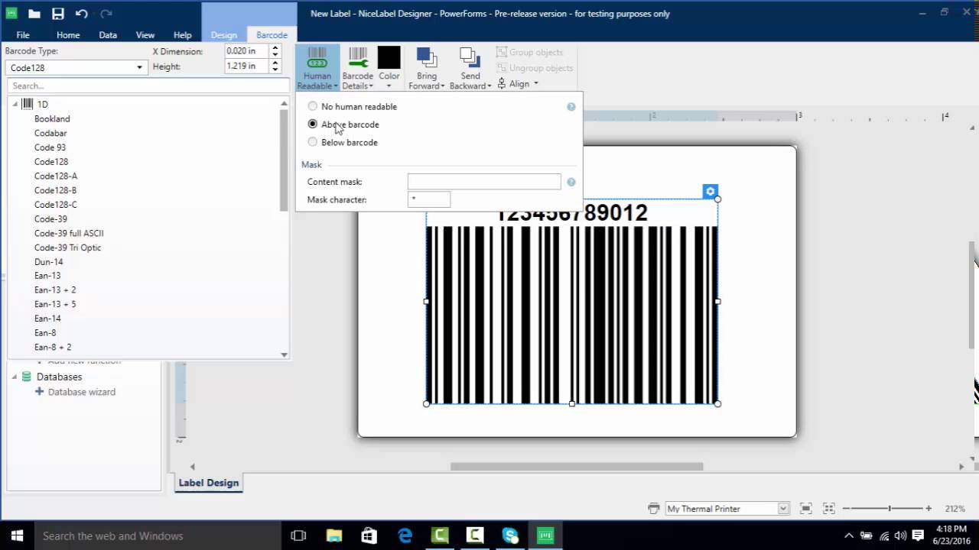Click the barcode type Search field

[x=148, y=86]
